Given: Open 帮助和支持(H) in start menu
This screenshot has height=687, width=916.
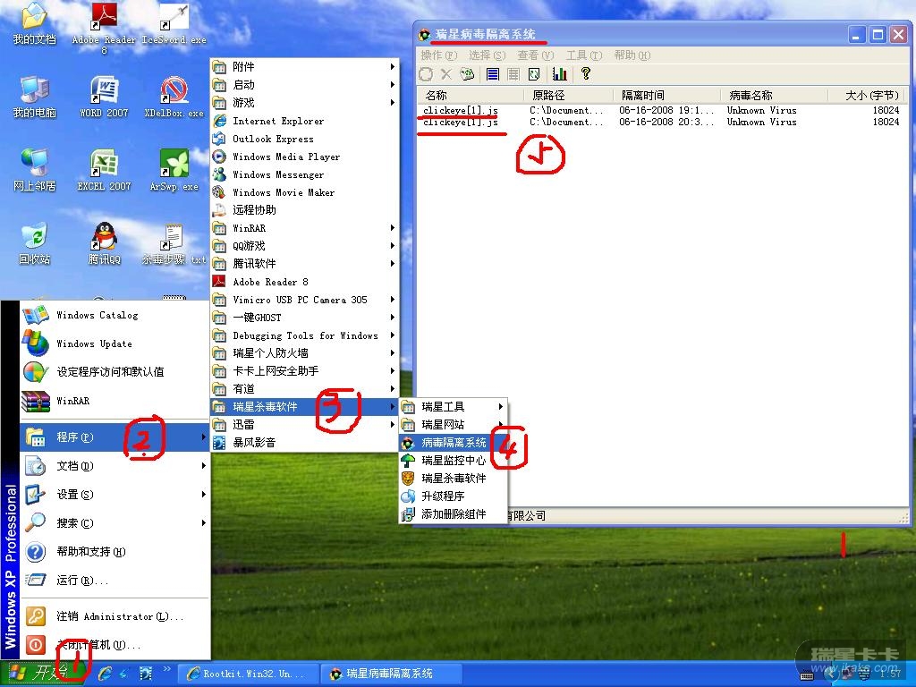Looking at the screenshot, I should tap(114, 551).
